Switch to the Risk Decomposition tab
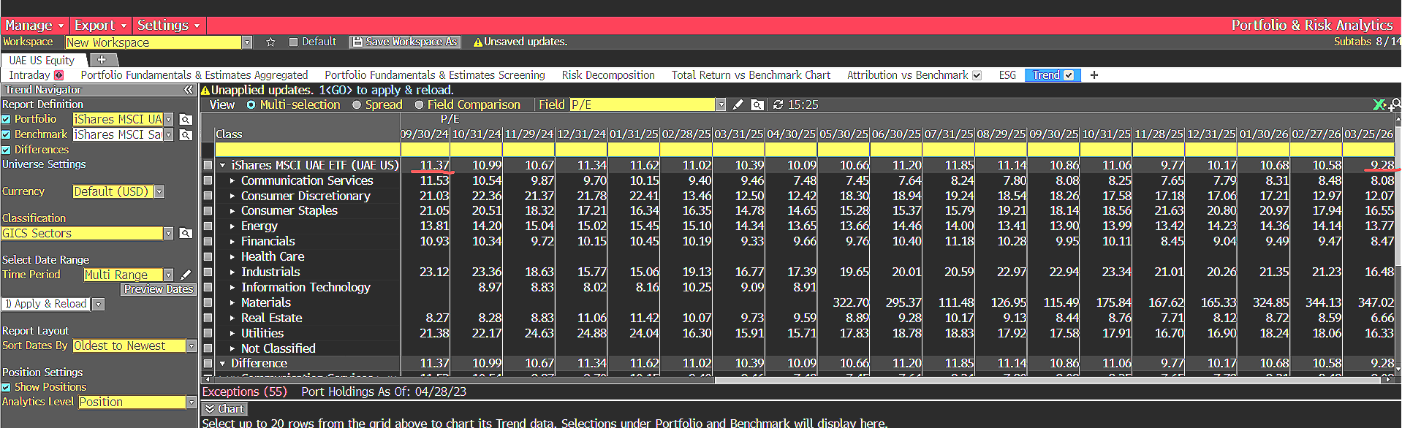 [x=608, y=75]
